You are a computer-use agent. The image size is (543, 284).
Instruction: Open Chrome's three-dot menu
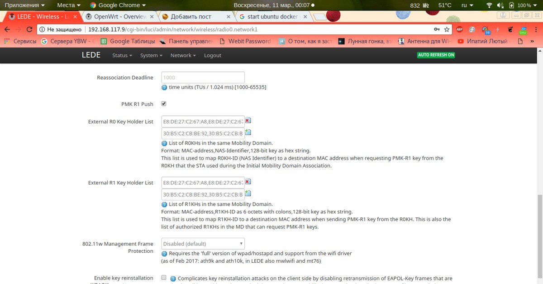pyautogui.click(x=536, y=29)
